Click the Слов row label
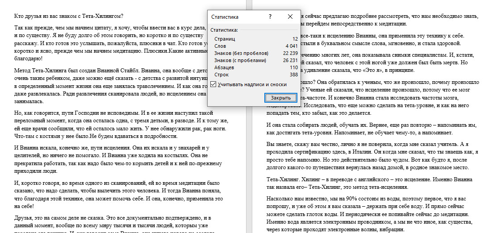The width and height of the screenshot is (497, 233). [x=220, y=46]
